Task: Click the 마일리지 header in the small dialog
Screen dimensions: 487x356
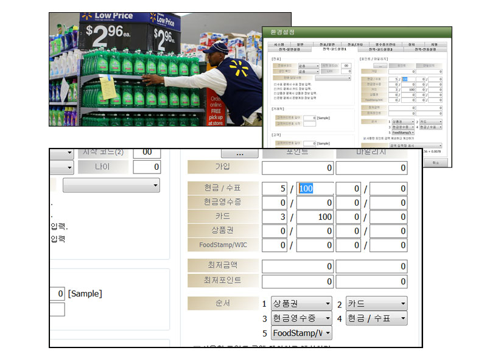Action: (x=429, y=66)
